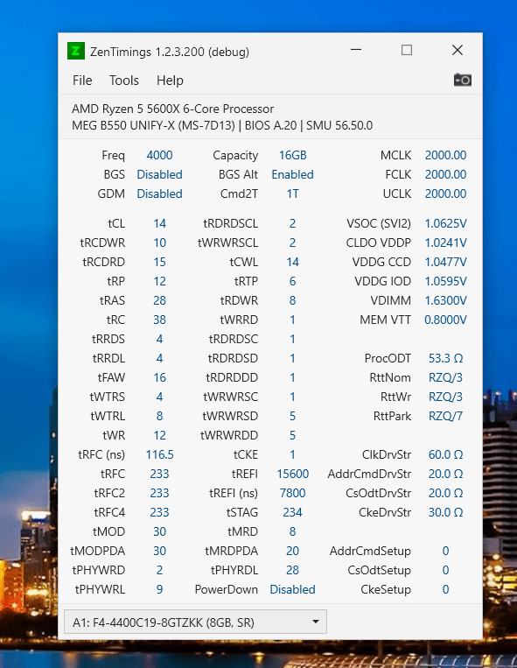Click the Cmd2T value 1T
This screenshot has height=668, width=517.
292,193
